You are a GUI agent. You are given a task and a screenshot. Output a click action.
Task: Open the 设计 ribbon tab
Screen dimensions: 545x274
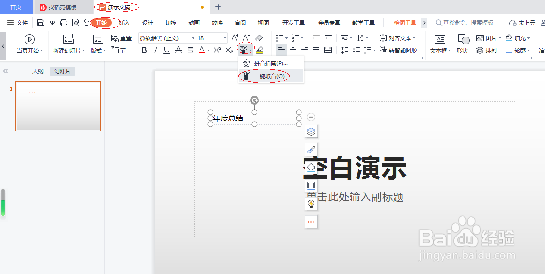coord(148,23)
